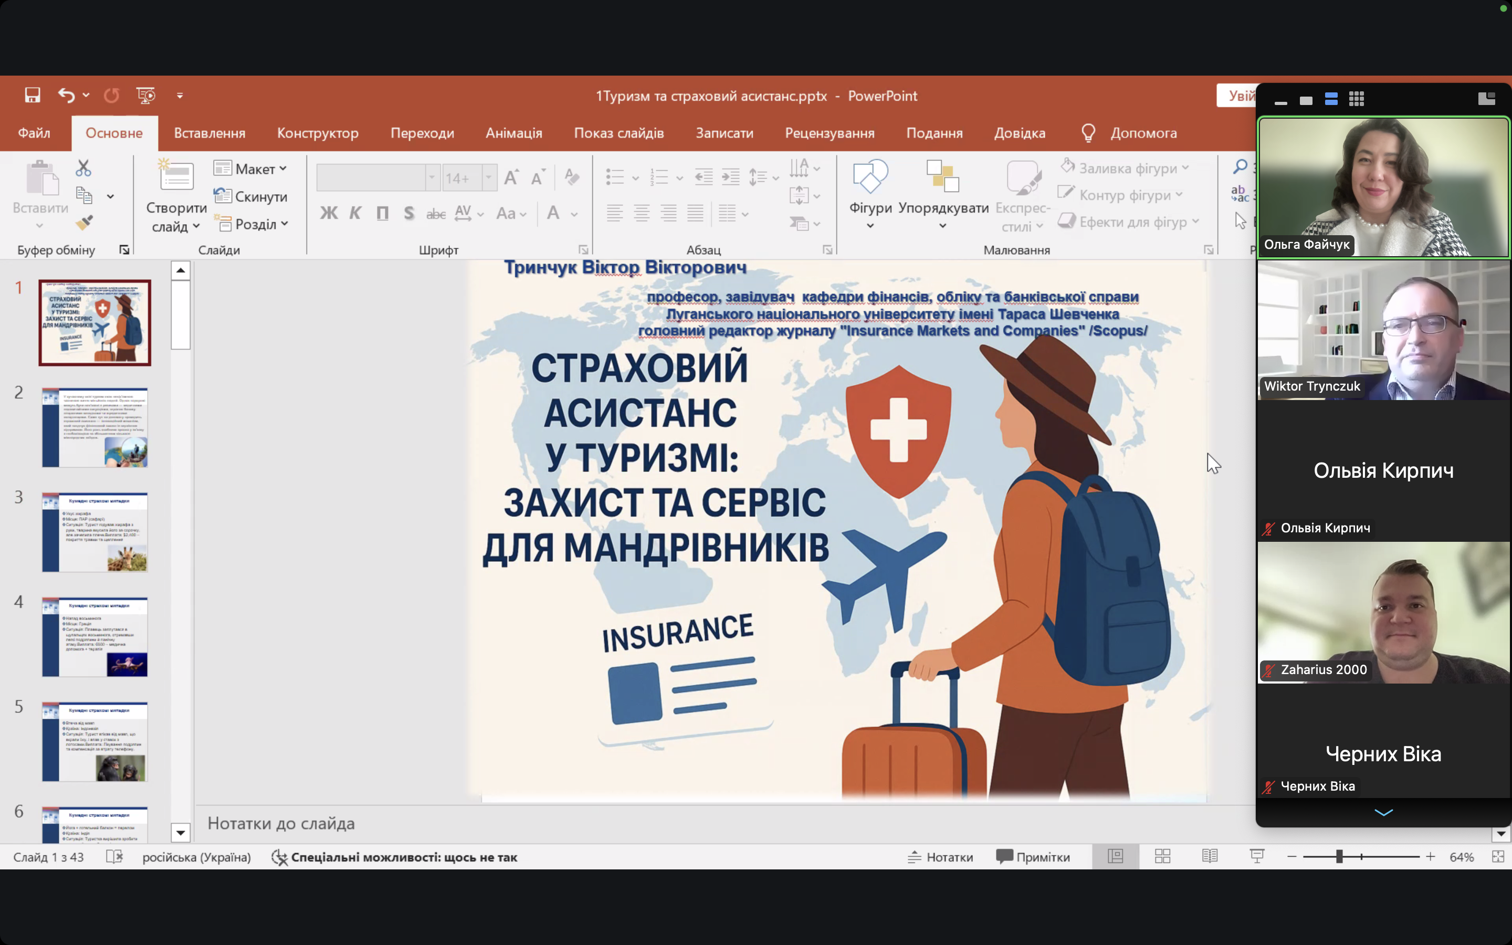Switch to the Анімація tab

tap(513, 133)
